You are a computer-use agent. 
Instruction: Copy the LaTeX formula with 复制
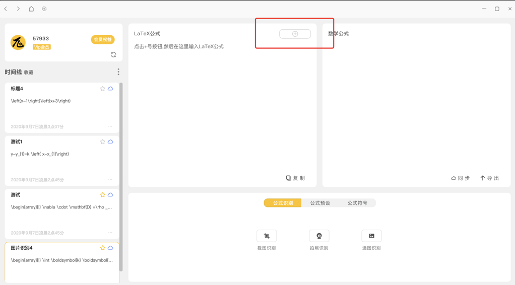[x=296, y=178]
